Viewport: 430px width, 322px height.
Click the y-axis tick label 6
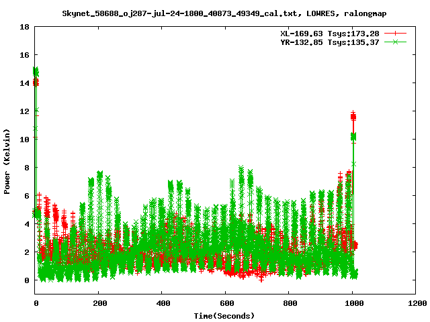point(27,196)
